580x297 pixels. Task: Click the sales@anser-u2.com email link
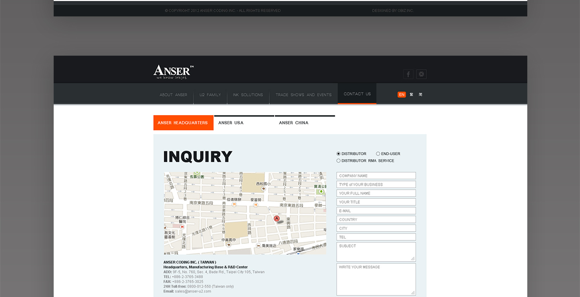click(x=193, y=291)
